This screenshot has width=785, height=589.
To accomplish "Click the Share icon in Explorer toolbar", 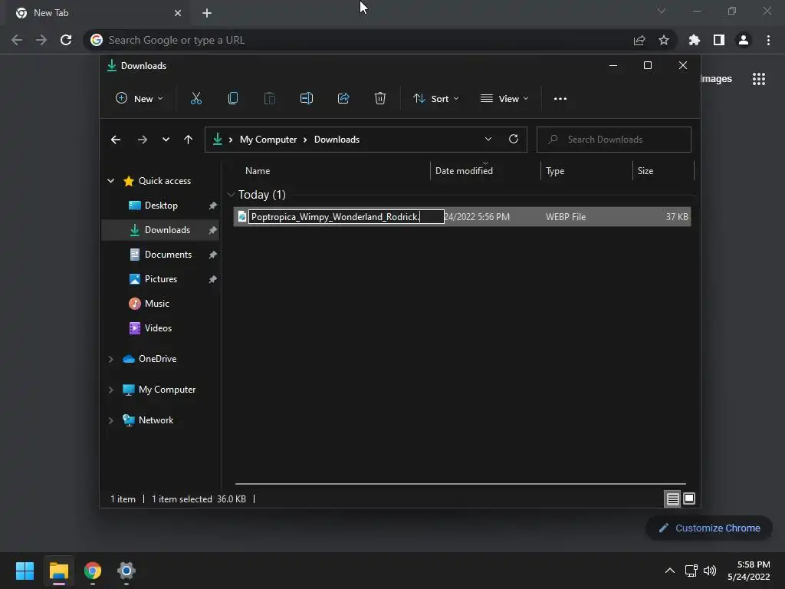I will [x=343, y=99].
